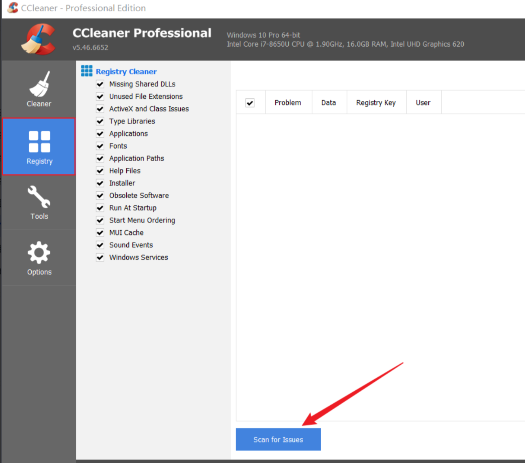This screenshot has width=525, height=463.
Task: Toggle the Help Files checkbox
Action: pyautogui.click(x=100, y=171)
